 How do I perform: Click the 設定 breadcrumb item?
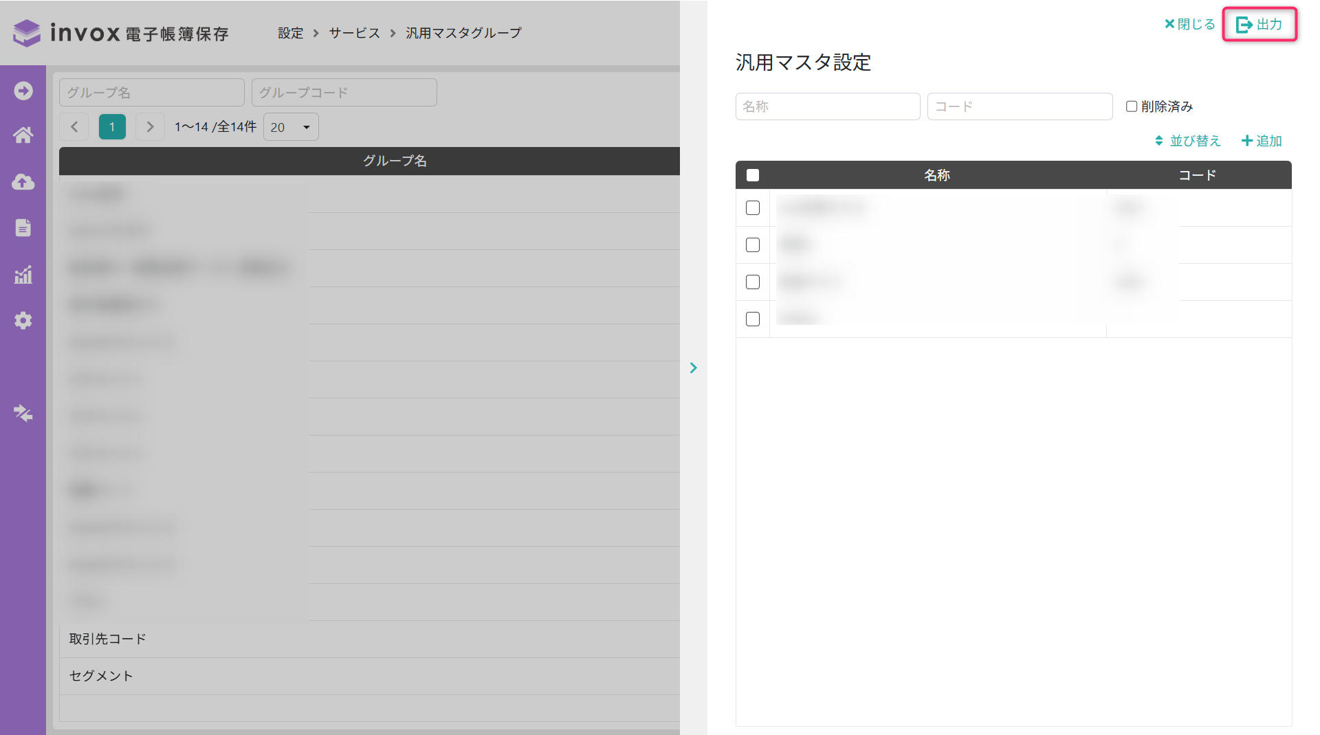tap(290, 33)
